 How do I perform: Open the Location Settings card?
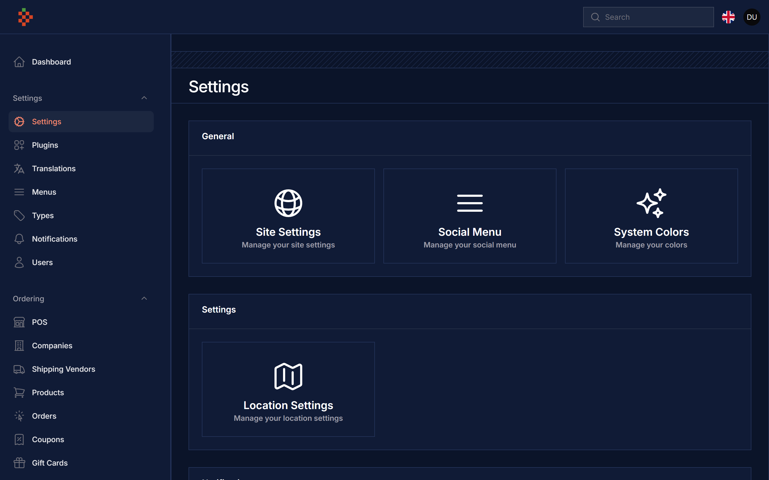pos(288,389)
